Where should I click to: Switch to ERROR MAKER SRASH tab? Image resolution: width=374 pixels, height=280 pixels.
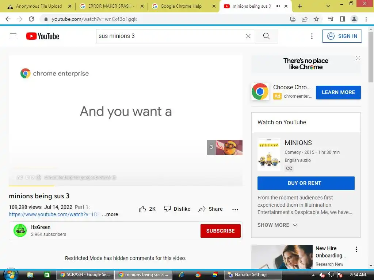click(x=111, y=6)
